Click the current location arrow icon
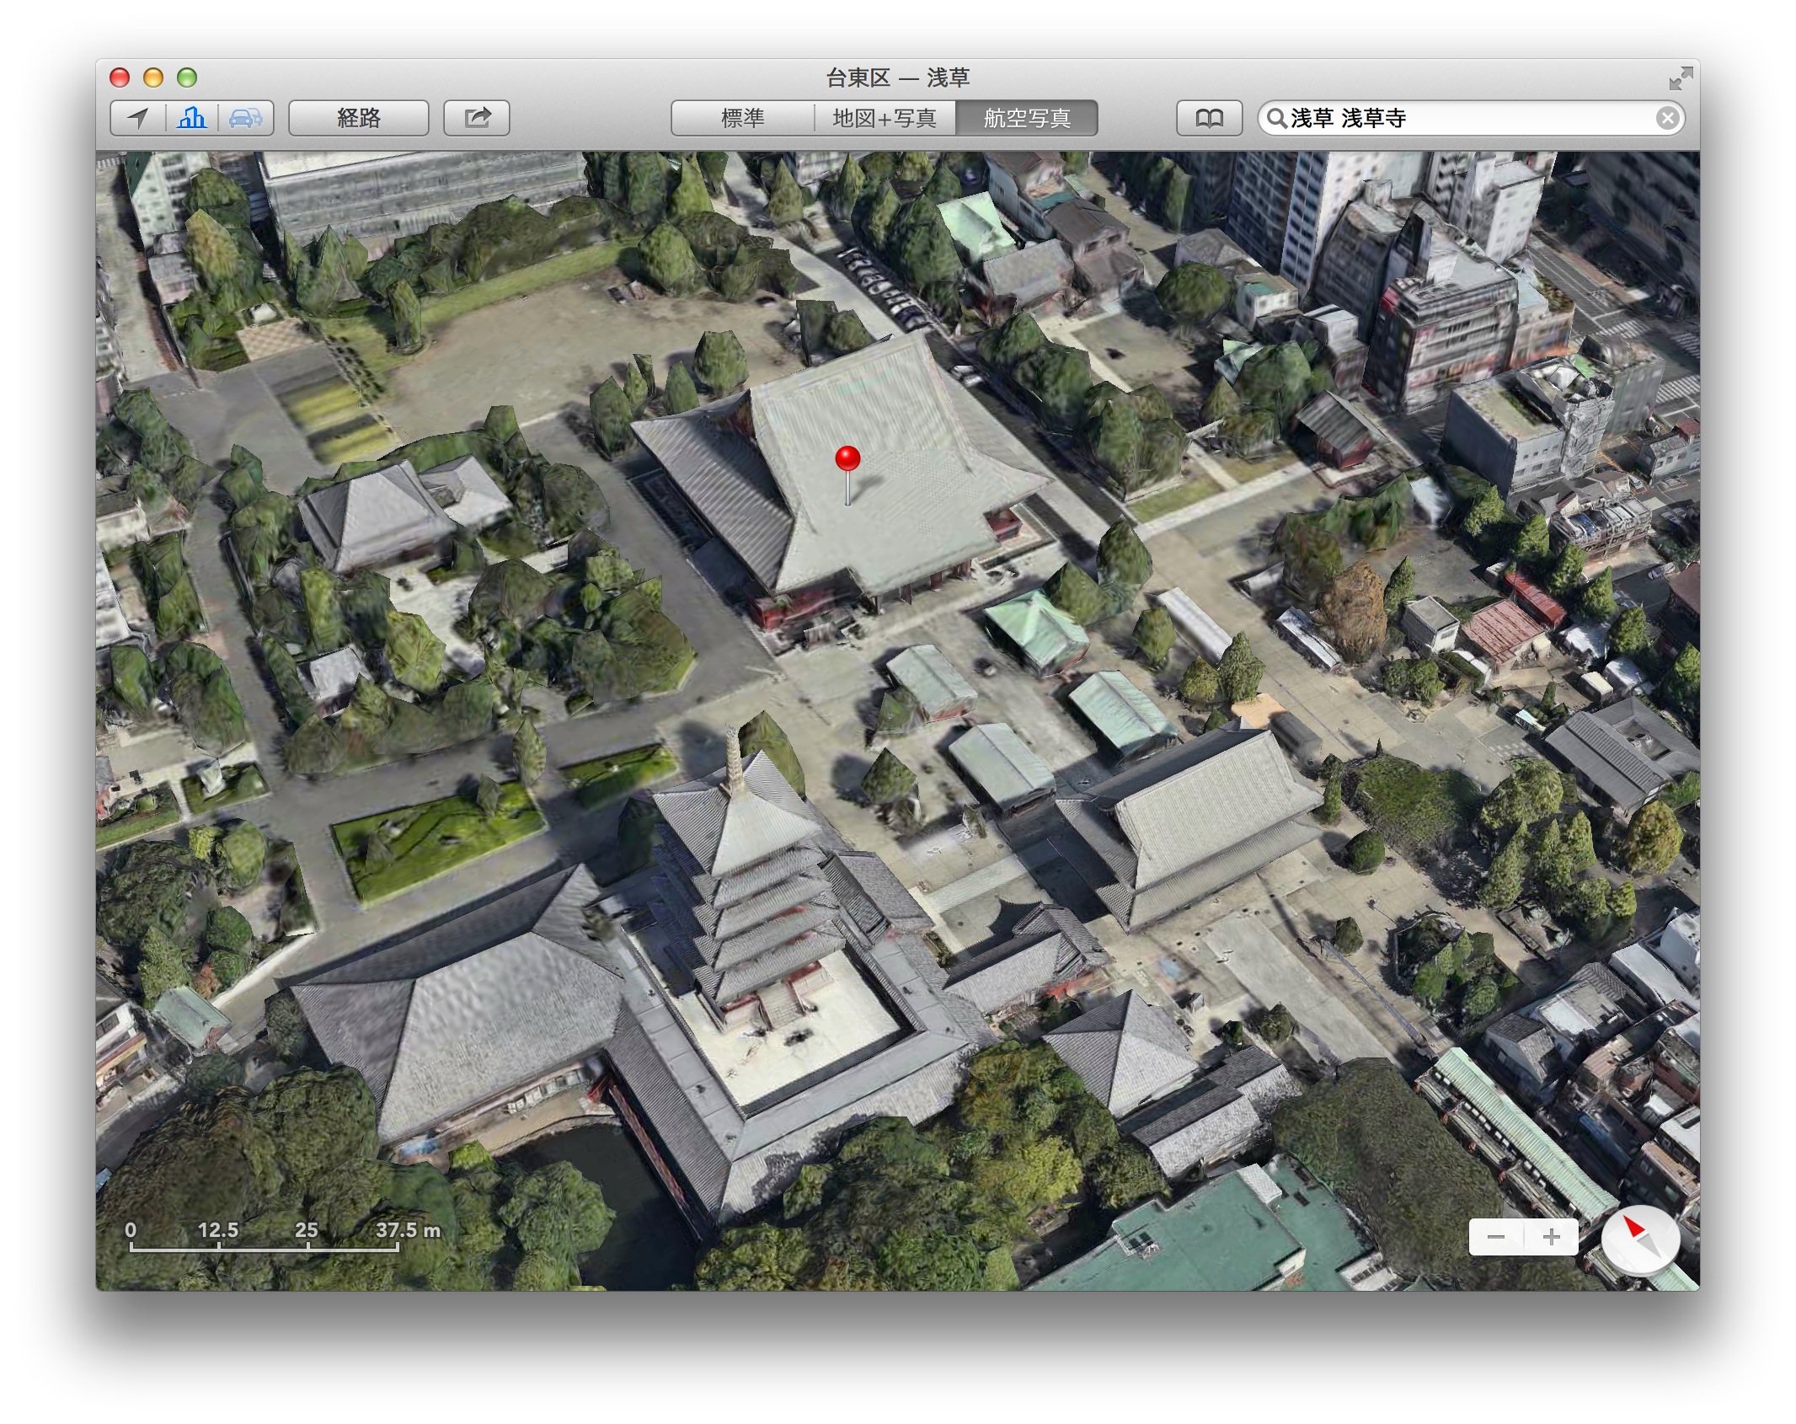The image size is (1796, 1424). point(138,118)
